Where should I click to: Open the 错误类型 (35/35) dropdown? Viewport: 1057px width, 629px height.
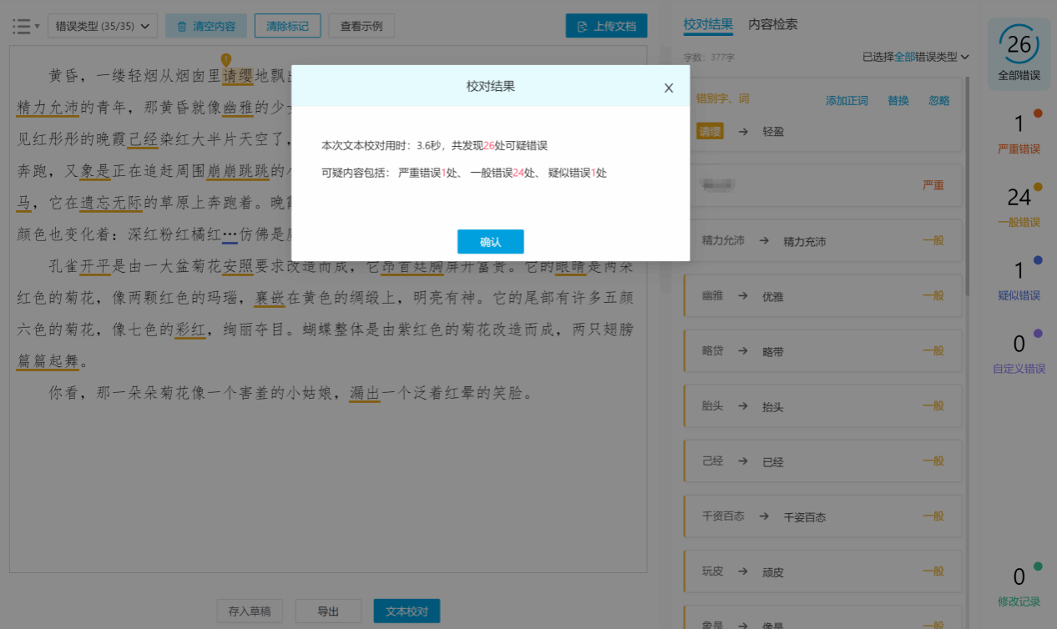(103, 26)
